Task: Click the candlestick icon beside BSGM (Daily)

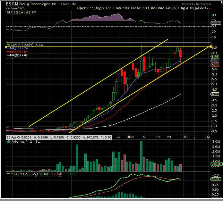Action: [x=8, y=45]
